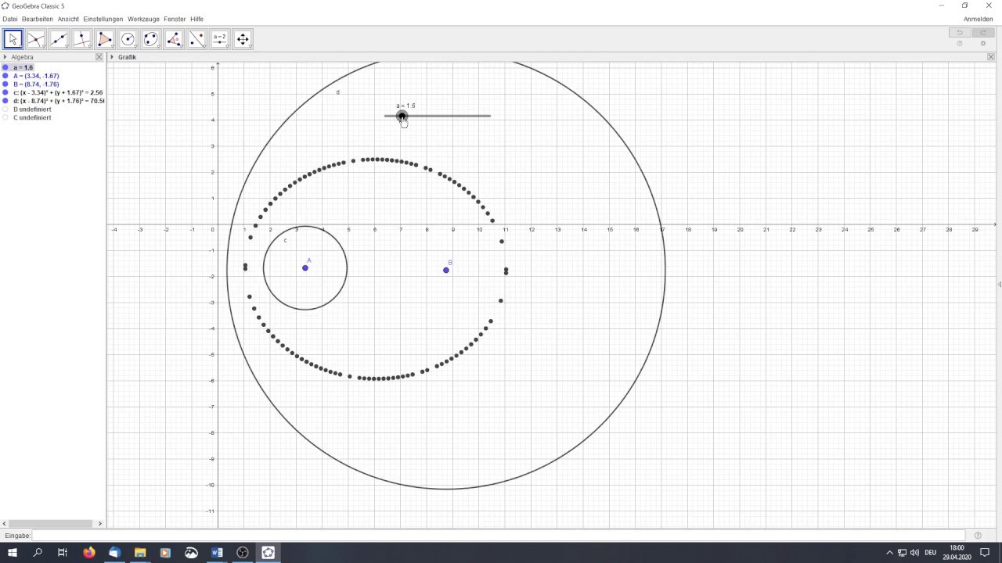Expand the Grafik panel style bar arrow

pyautogui.click(x=112, y=57)
